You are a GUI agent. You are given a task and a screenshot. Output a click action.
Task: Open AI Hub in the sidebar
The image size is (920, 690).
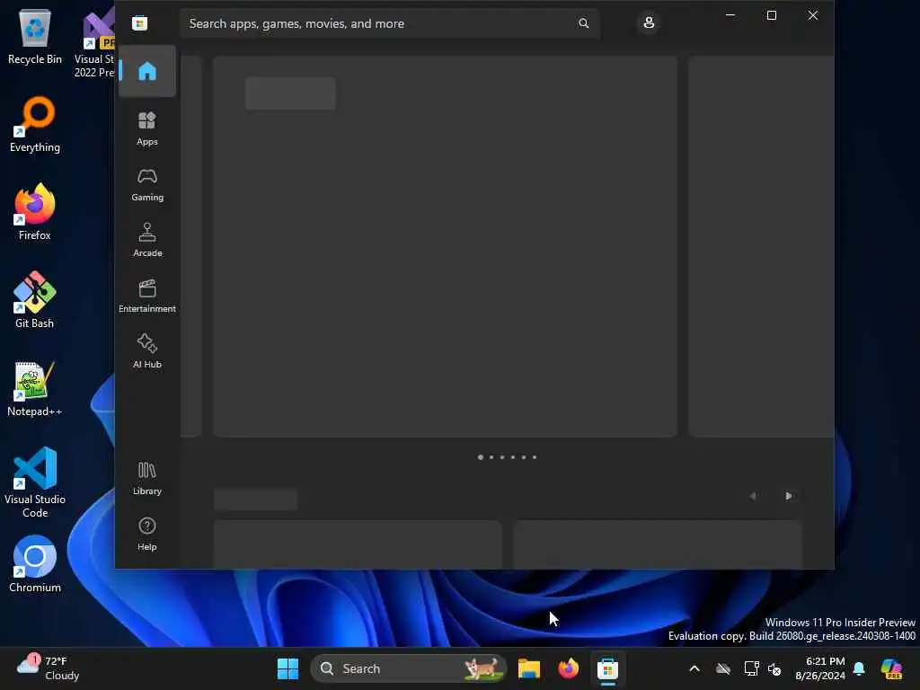147,351
